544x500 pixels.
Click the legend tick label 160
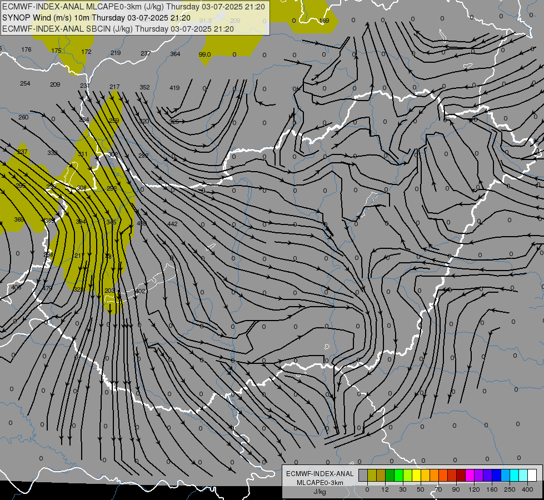pos(492,489)
